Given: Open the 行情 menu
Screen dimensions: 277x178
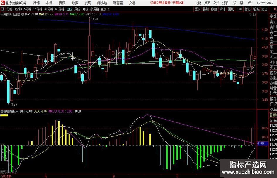Looking at the screenshot, I should point(36,3).
